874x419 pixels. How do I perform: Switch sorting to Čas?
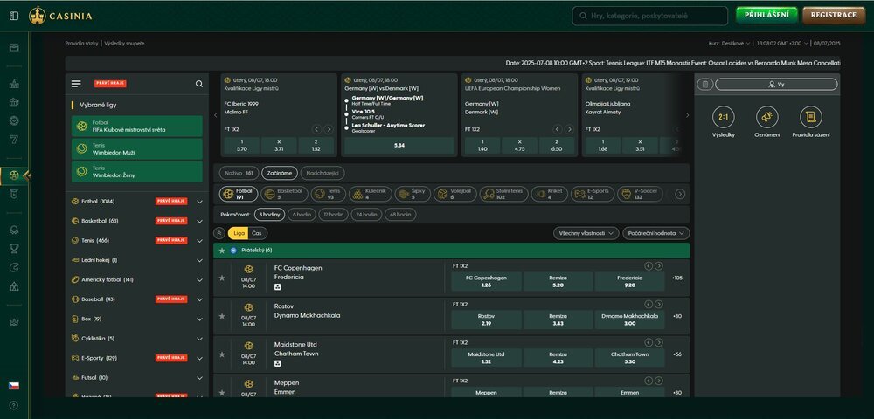click(x=258, y=233)
